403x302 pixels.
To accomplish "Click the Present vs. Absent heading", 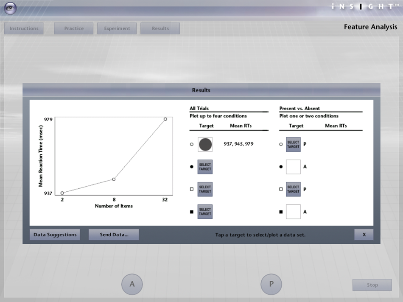I will tap(299, 109).
